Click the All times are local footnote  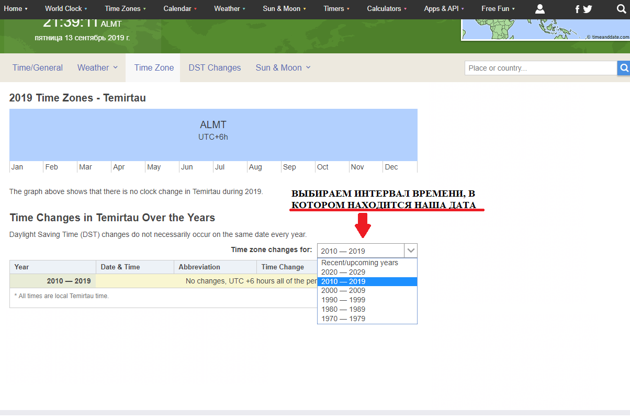[x=62, y=296]
